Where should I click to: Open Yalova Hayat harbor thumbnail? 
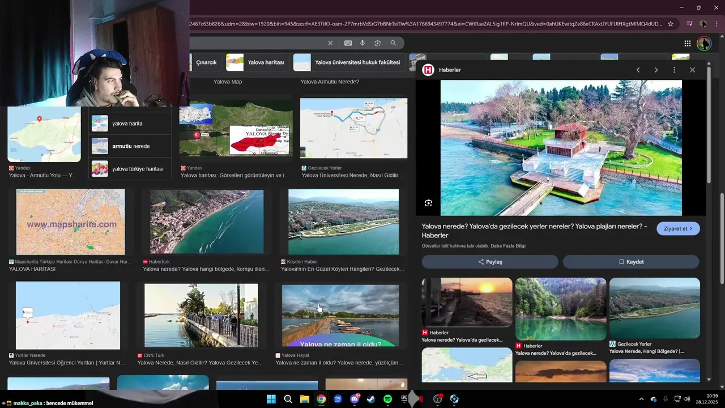tap(340, 315)
